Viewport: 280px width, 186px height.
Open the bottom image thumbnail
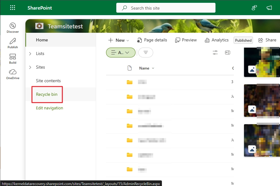[x=262, y=141]
